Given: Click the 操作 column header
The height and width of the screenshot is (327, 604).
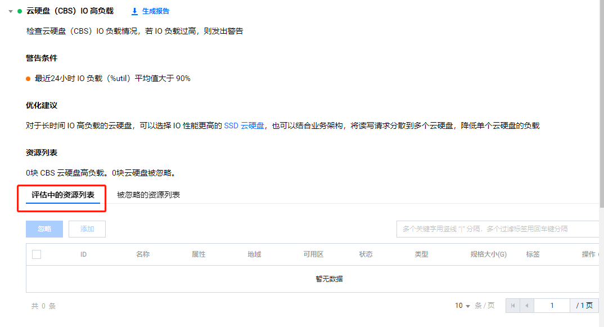Looking at the screenshot, I should 588,254.
